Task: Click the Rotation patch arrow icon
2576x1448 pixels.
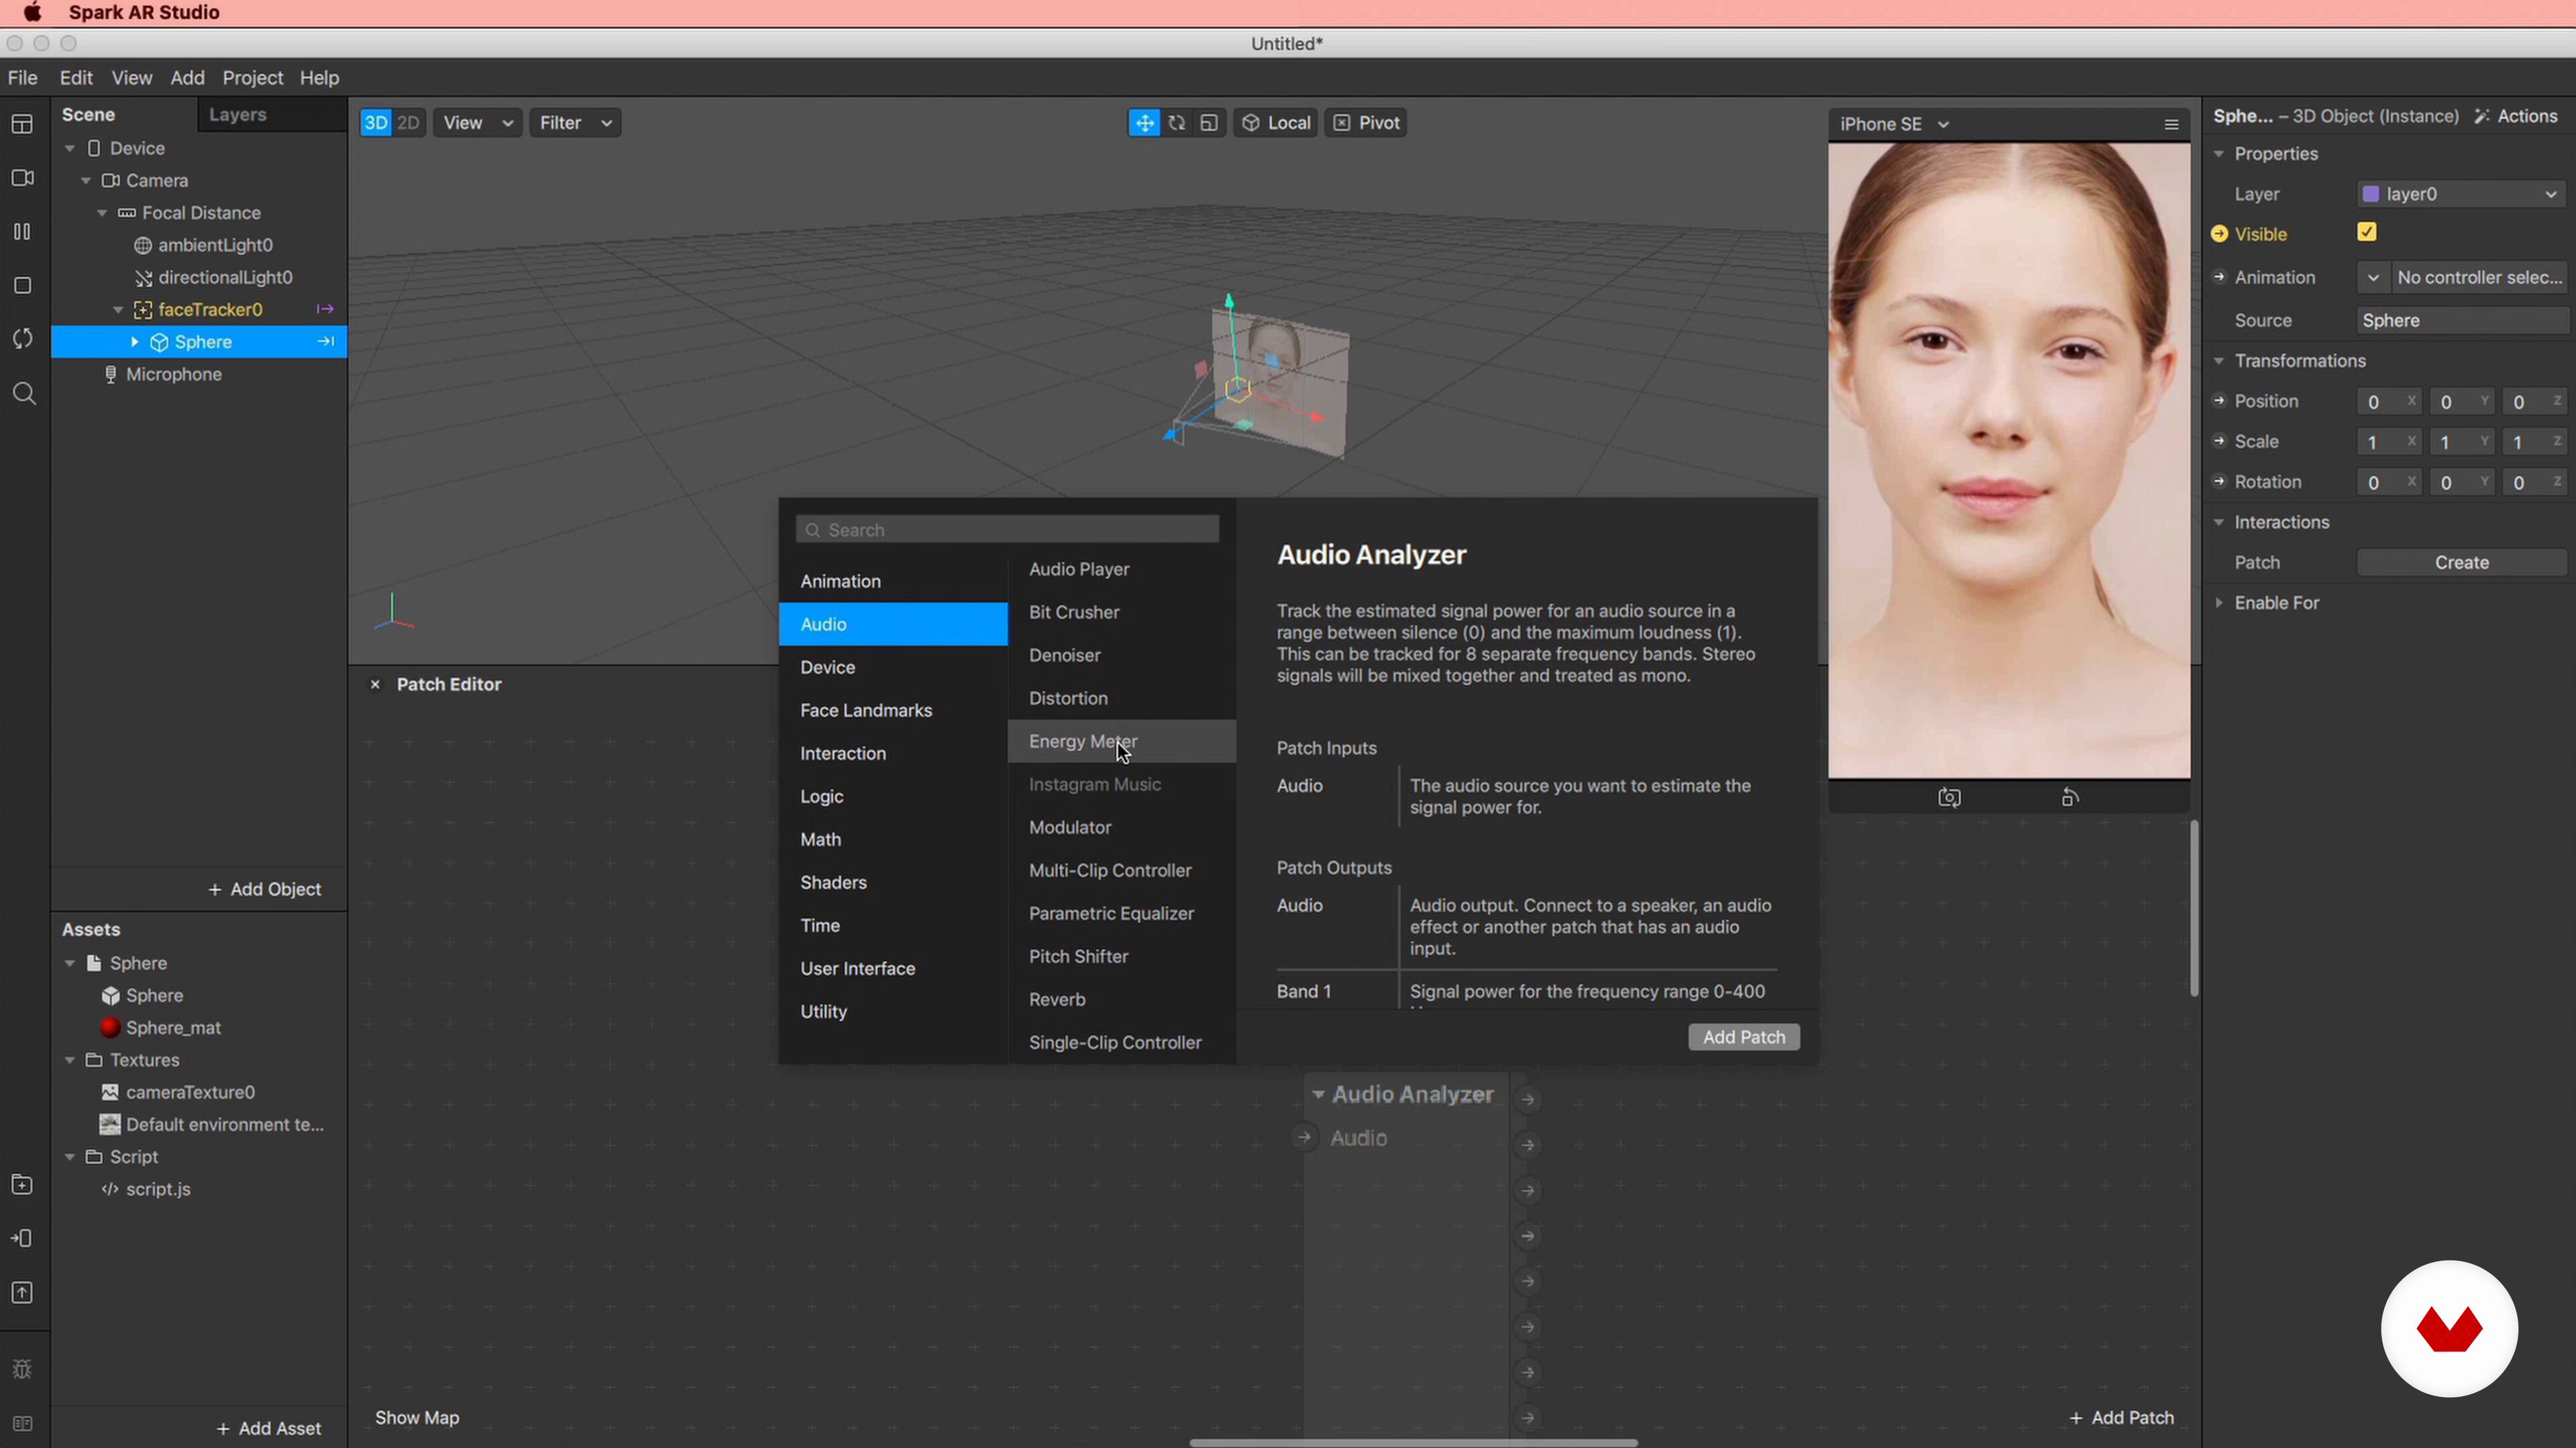Action: point(2220,482)
